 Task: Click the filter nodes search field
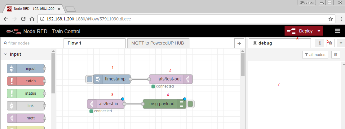(x=28, y=43)
